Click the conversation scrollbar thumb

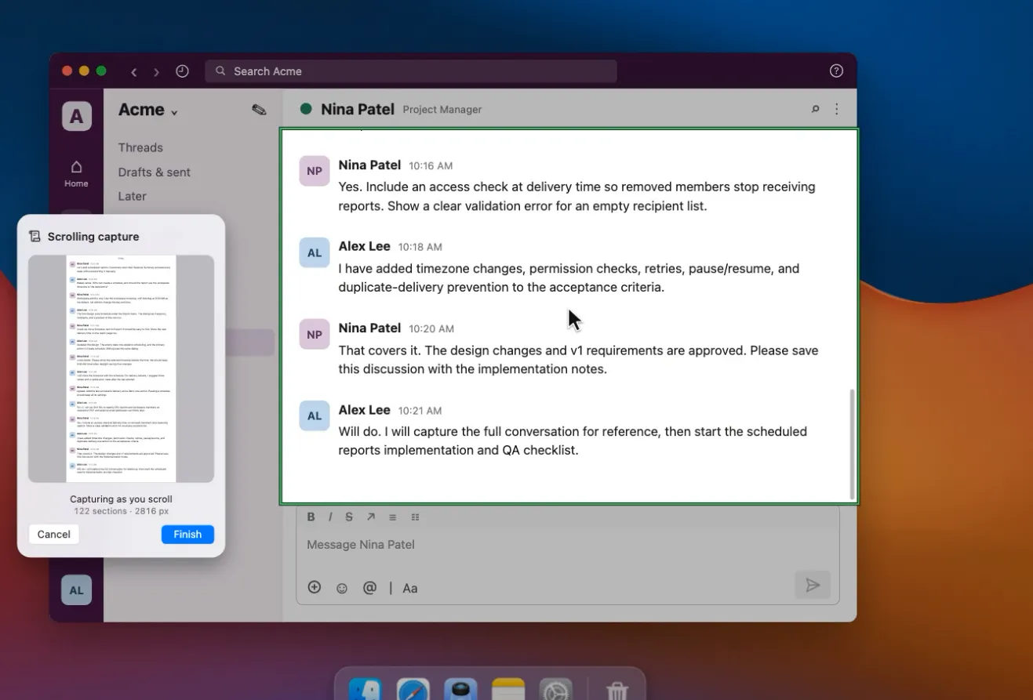click(852, 444)
